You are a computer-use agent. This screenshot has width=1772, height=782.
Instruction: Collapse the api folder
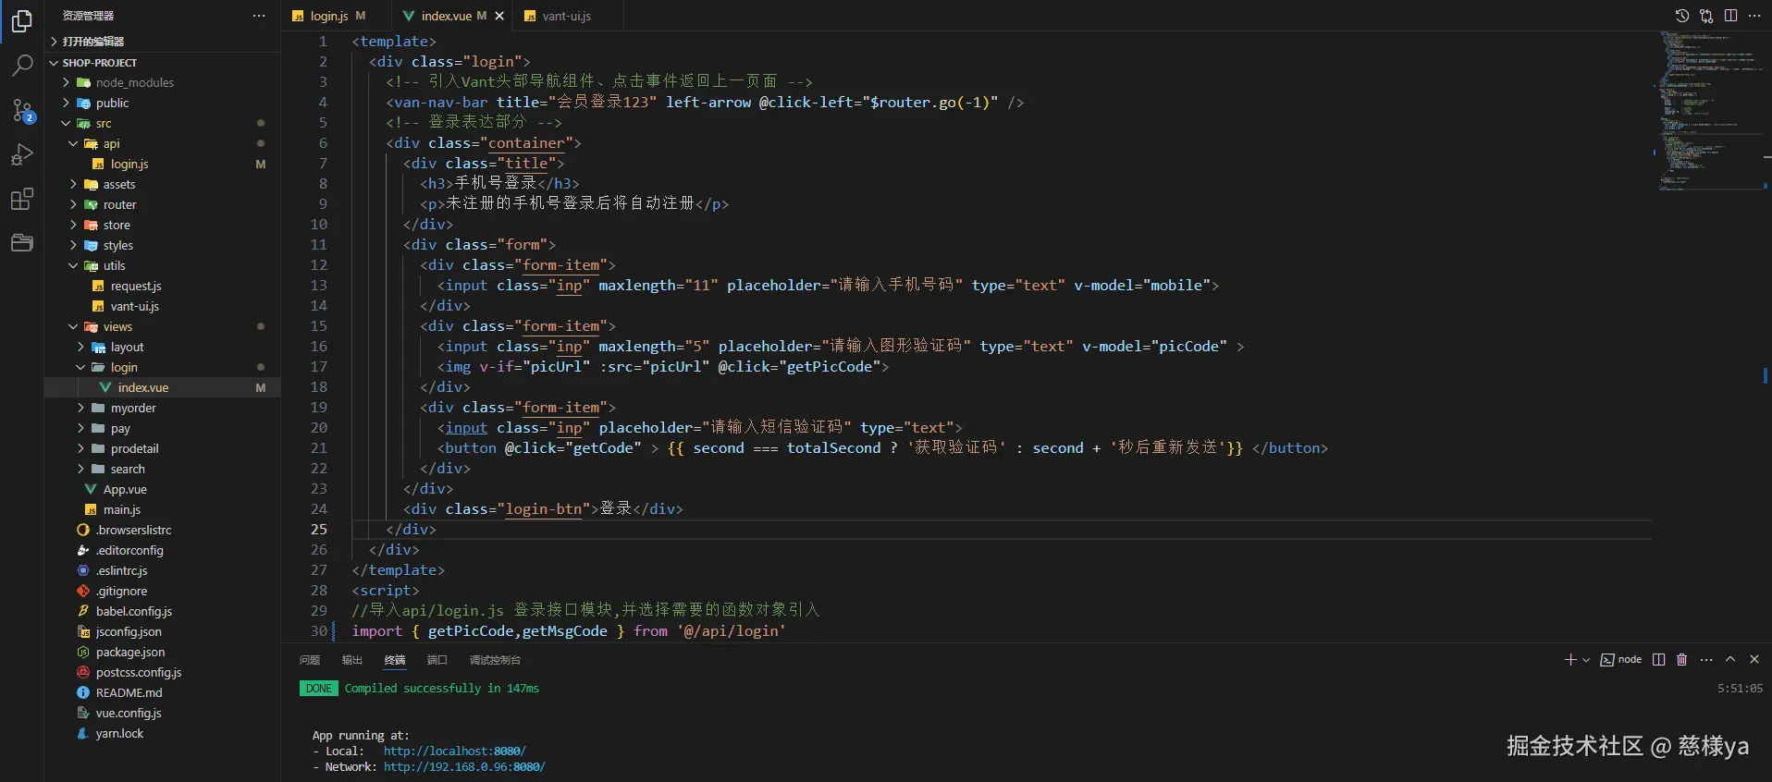(163, 143)
